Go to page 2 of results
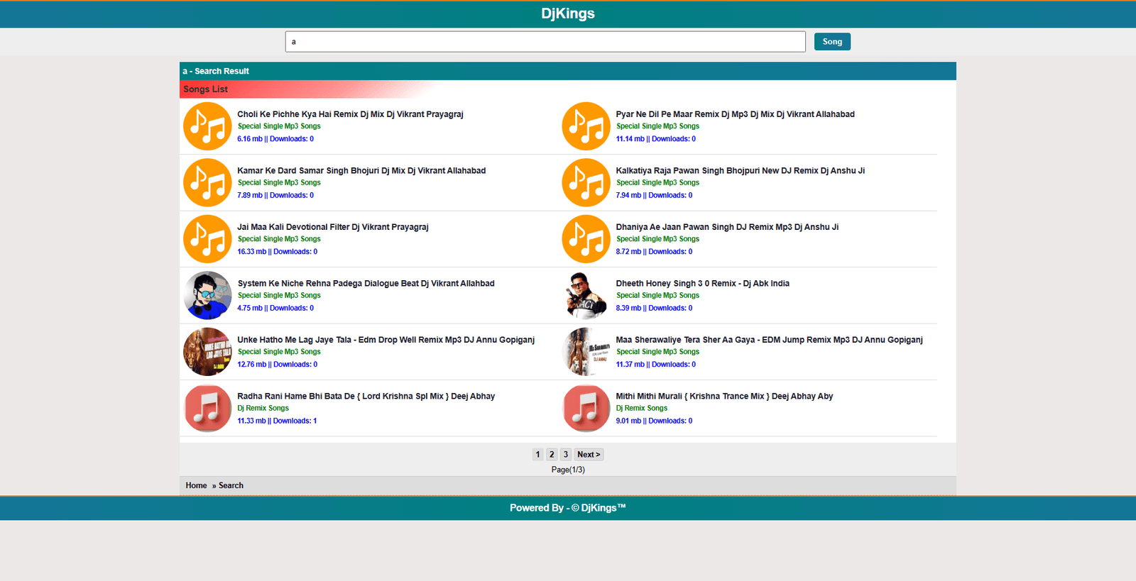Viewport: 1136px width, 581px height. (x=552, y=455)
